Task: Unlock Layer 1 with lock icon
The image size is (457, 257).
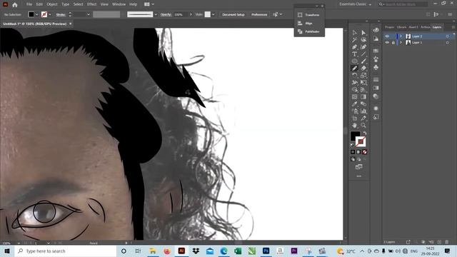Action: tap(393, 43)
